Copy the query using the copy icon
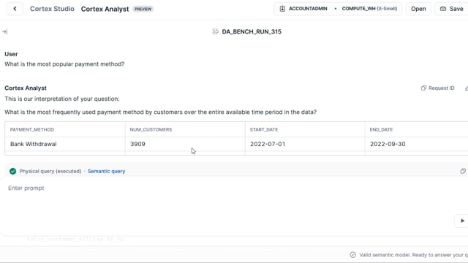 click(x=463, y=171)
